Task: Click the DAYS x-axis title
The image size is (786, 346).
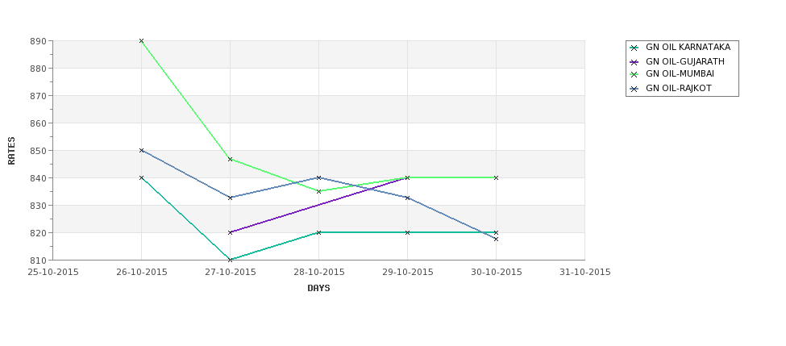Action: [318, 289]
